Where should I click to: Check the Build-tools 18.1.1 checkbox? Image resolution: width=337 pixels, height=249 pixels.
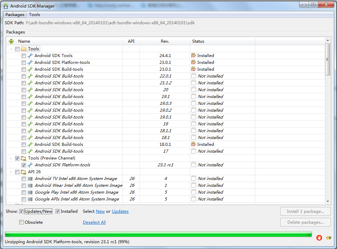(24, 131)
